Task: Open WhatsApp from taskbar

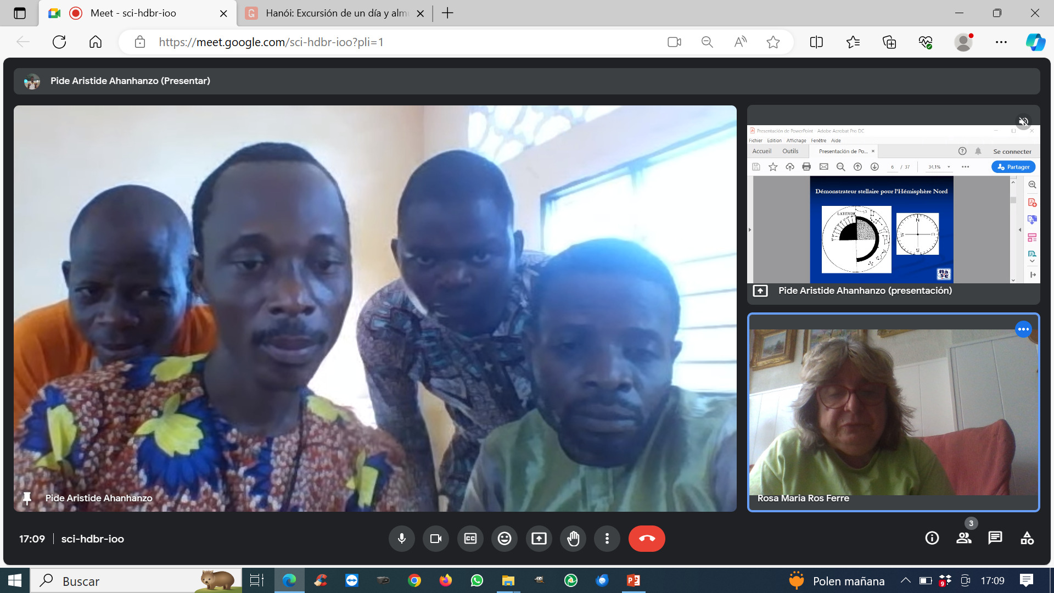Action: tap(477, 580)
